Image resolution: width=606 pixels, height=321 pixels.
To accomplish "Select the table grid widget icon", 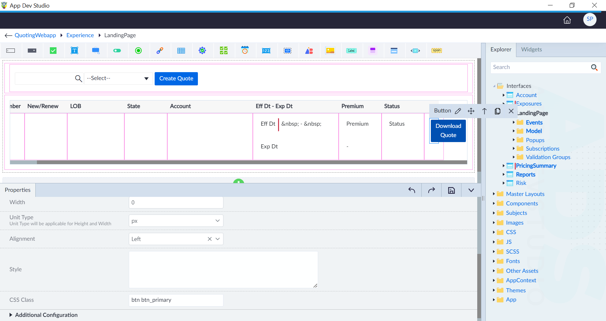I will [x=181, y=51].
